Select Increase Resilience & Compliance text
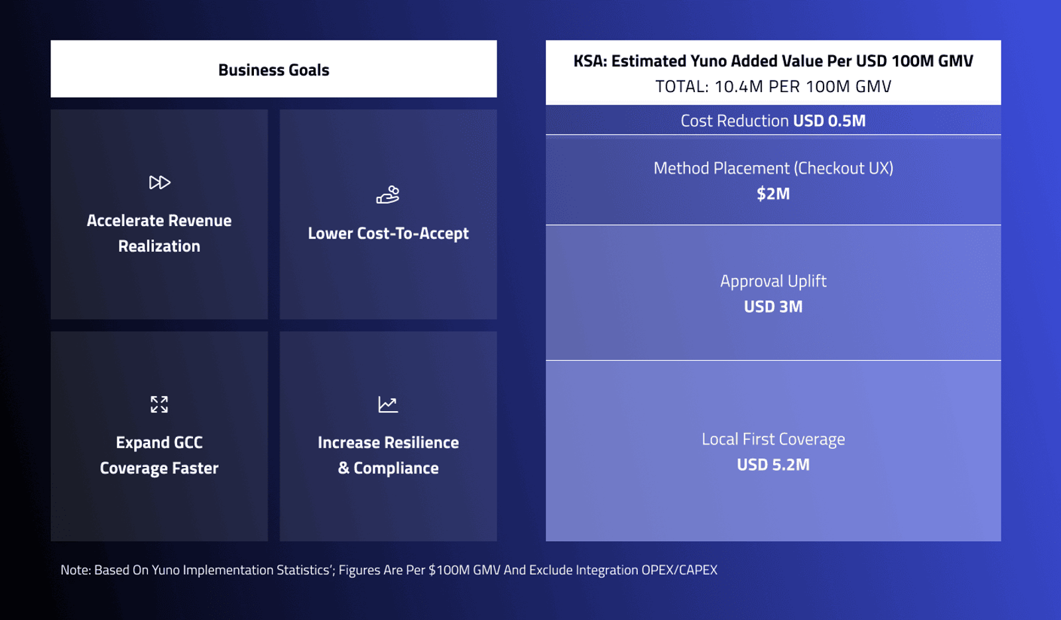Image resolution: width=1061 pixels, height=620 pixels. [388, 455]
